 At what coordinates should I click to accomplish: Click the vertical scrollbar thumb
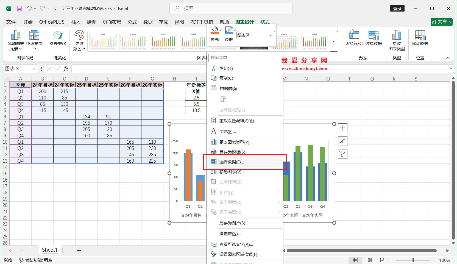[453, 160]
